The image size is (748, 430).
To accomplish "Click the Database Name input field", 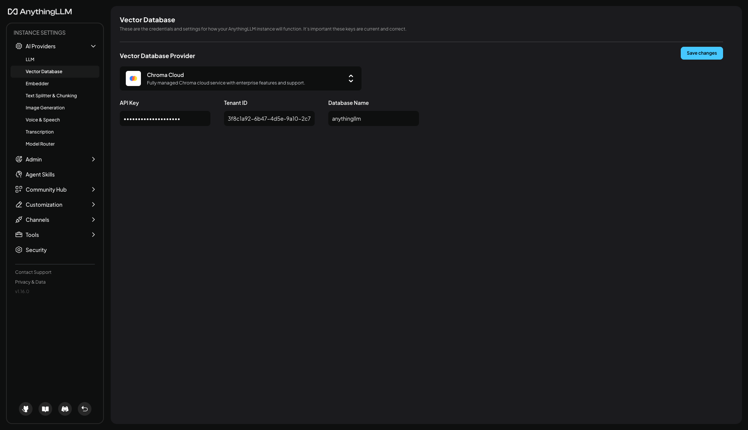I will click(x=374, y=118).
